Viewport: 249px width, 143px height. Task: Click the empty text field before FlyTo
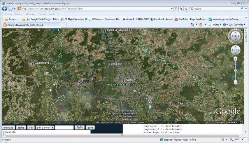pyautogui.click(x=64, y=127)
